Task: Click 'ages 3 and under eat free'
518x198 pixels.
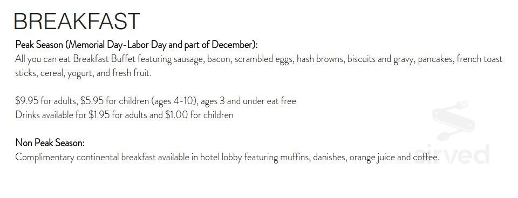Action: [x=248, y=101]
